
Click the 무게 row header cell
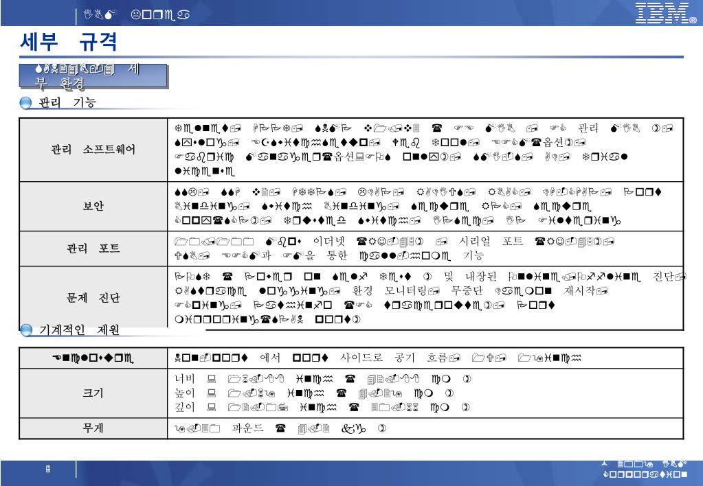point(93,428)
